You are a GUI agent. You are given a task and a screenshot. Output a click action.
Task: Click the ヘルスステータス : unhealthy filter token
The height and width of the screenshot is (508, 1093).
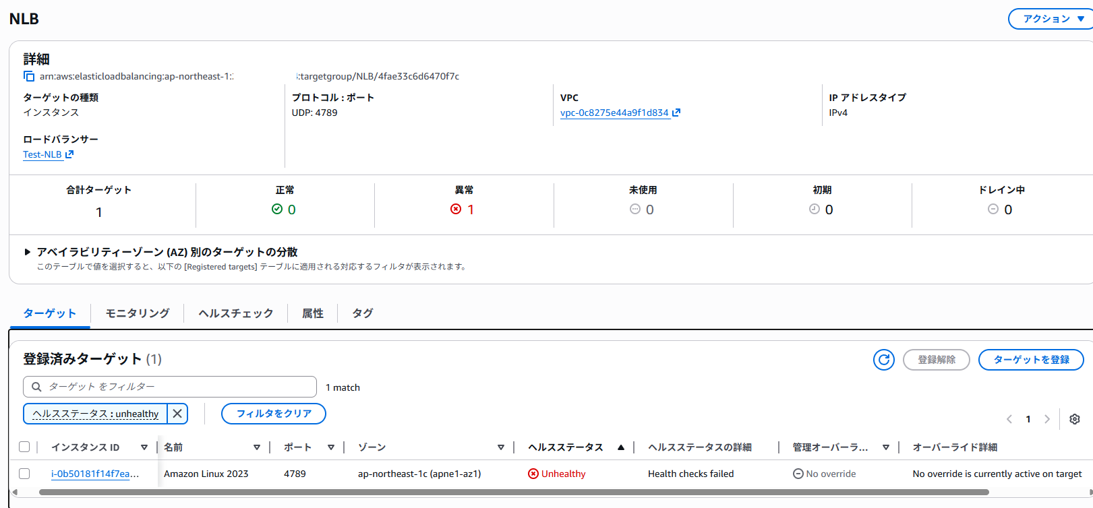[96, 414]
